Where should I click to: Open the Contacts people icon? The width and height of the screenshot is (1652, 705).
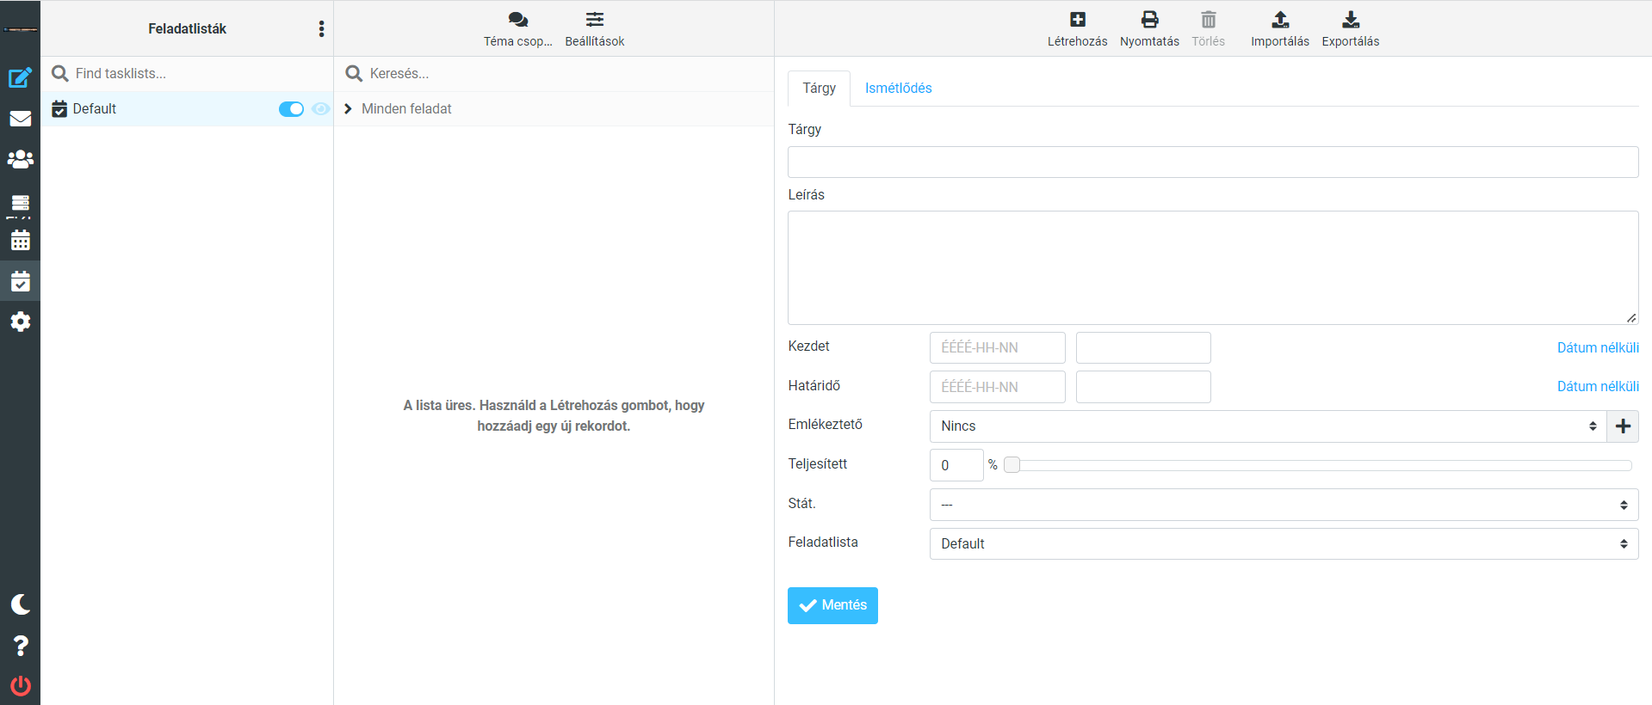20,160
